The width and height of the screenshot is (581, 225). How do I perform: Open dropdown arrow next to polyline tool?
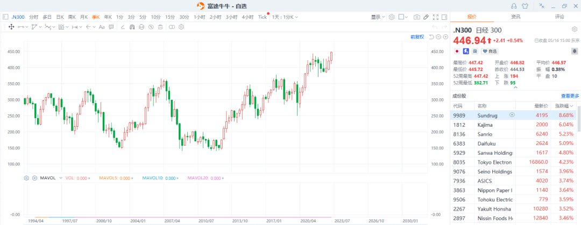[40, 27]
